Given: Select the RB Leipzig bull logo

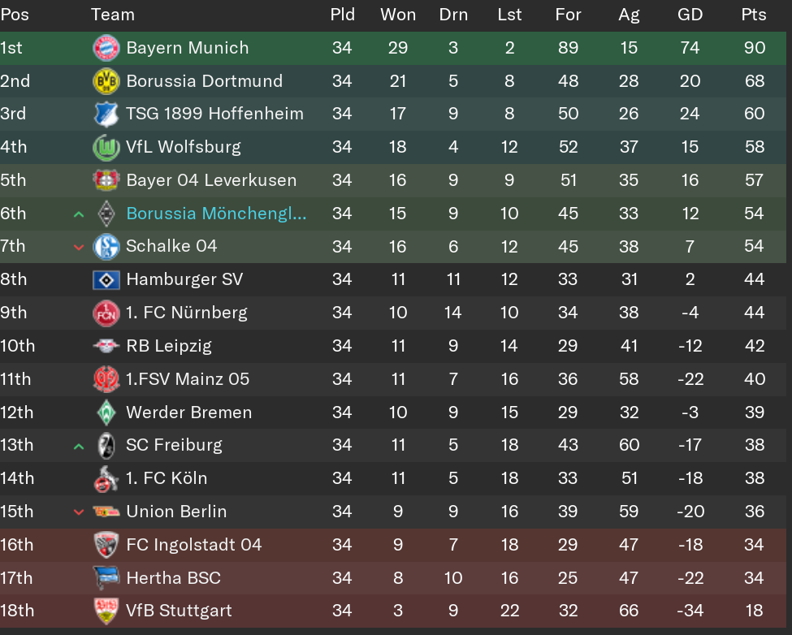Looking at the screenshot, I should (106, 346).
